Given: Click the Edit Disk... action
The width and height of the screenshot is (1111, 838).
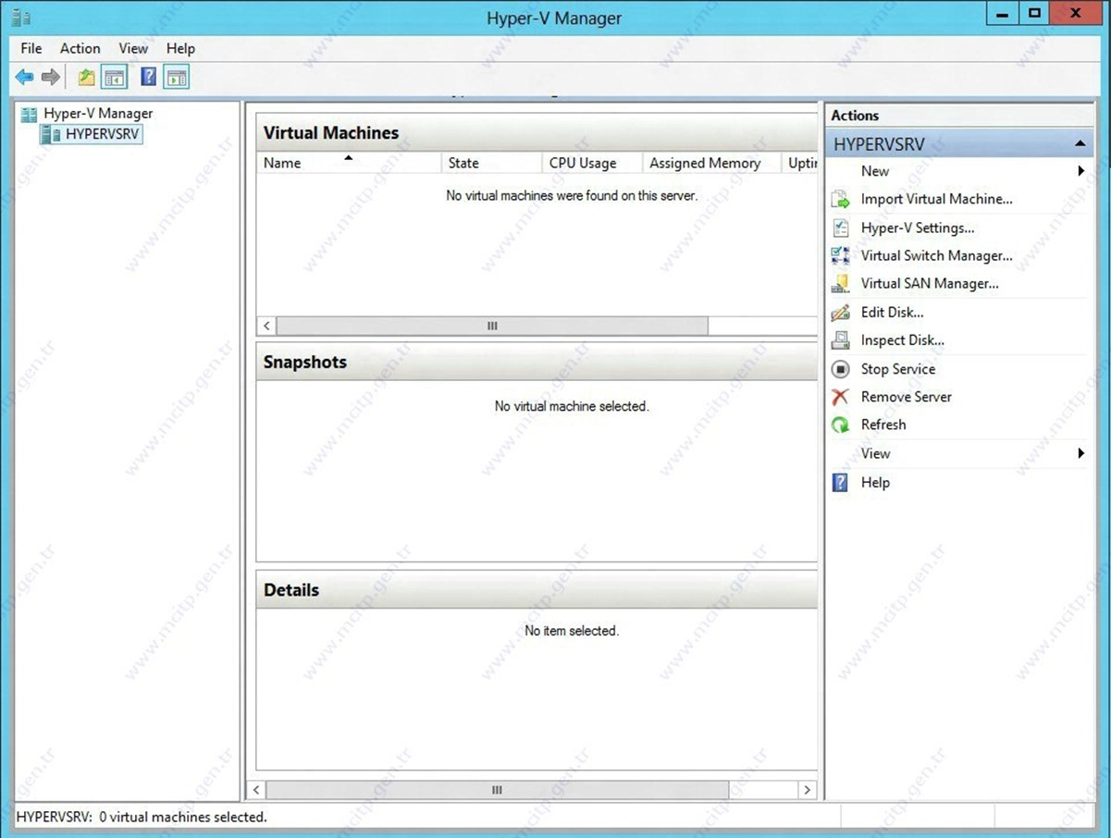Looking at the screenshot, I should click(892, 313).
